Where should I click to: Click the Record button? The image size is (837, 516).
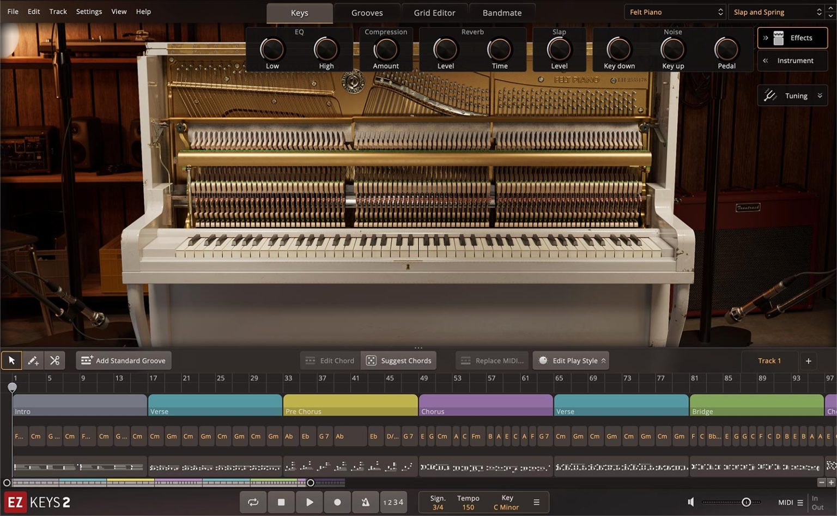[x=337, y=502]
